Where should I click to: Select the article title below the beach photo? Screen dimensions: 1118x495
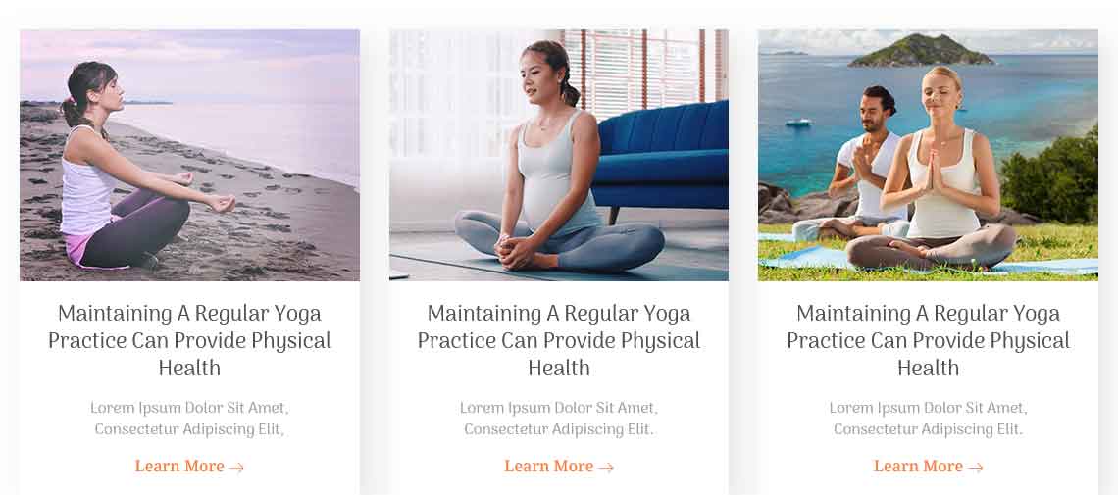pyautogui.click(x=189, y=340)
